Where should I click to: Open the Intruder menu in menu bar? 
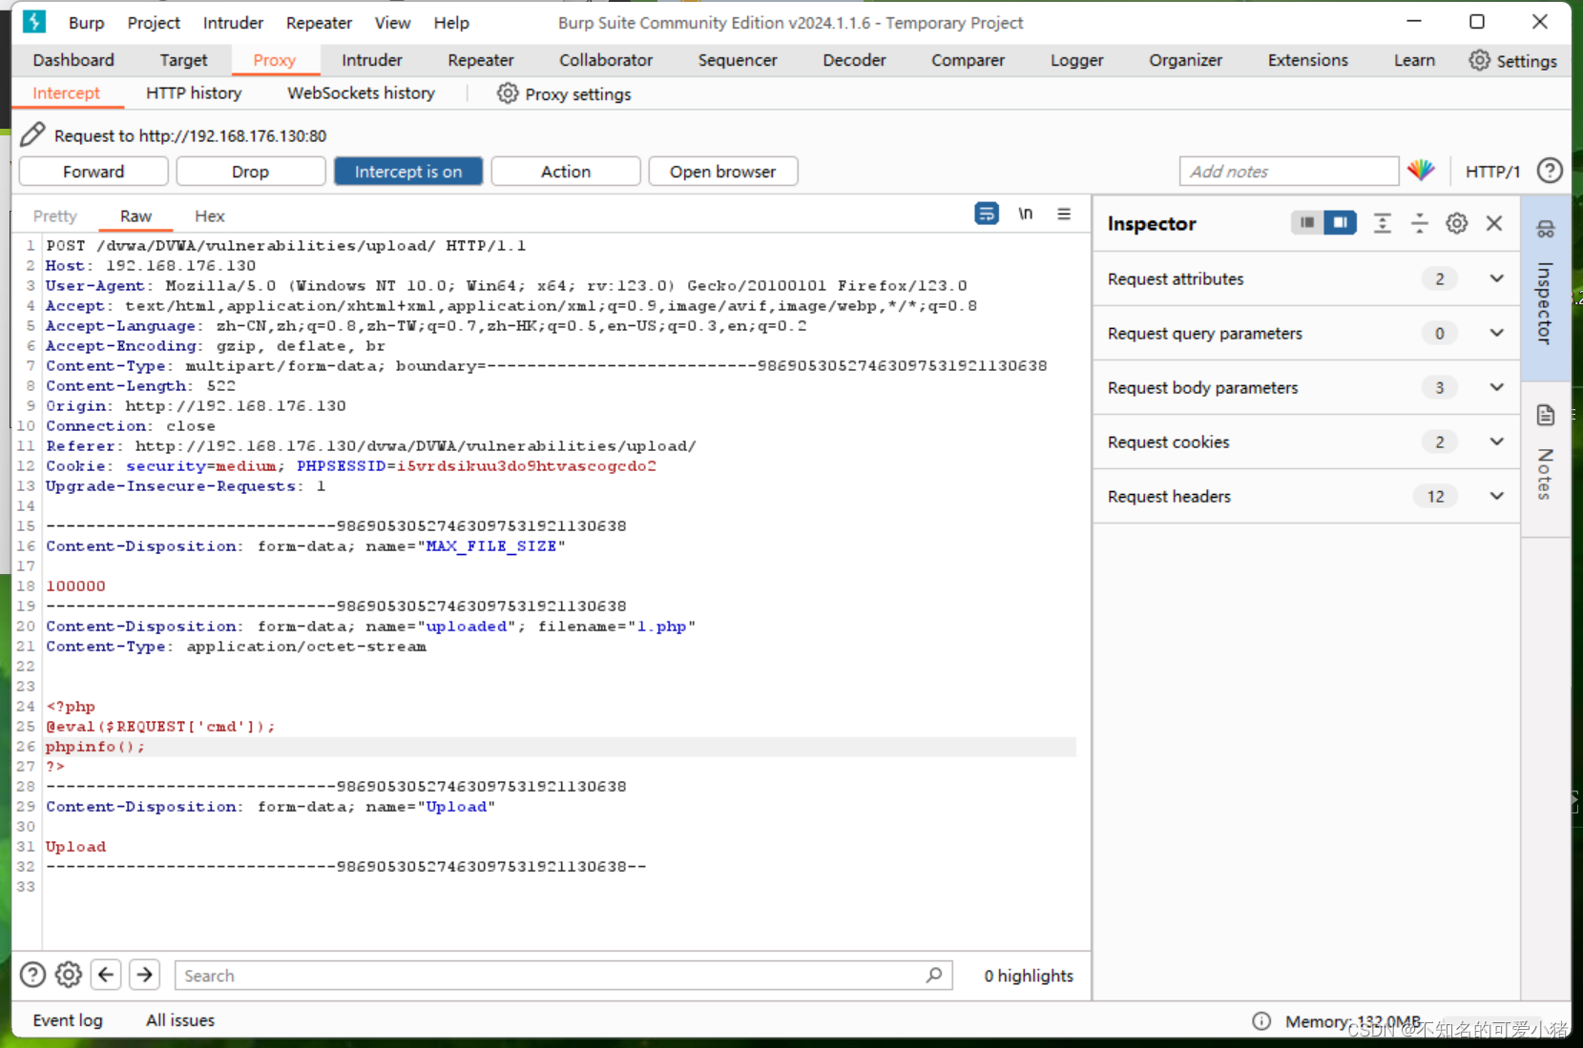click(x=233, y=23)
